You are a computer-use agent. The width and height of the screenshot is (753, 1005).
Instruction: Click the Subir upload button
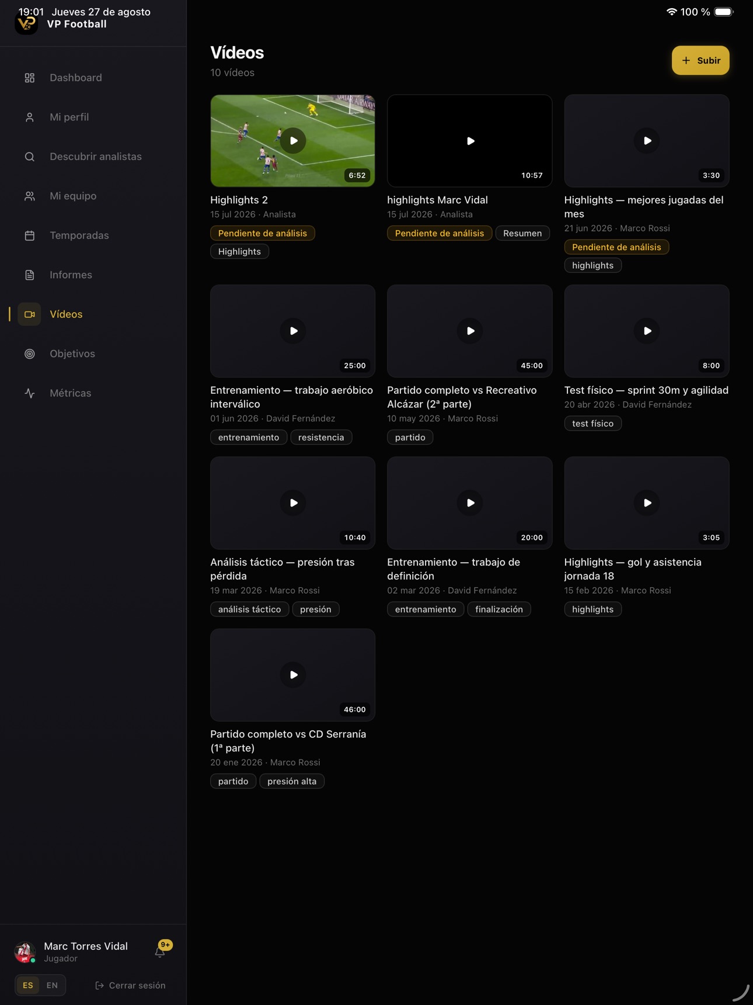click(x=700, y=60)
